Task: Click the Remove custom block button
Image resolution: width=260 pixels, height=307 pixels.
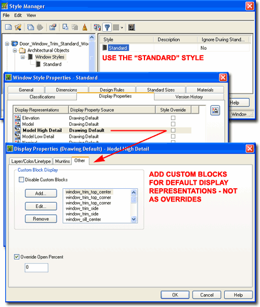Action: tap(41, 219)
